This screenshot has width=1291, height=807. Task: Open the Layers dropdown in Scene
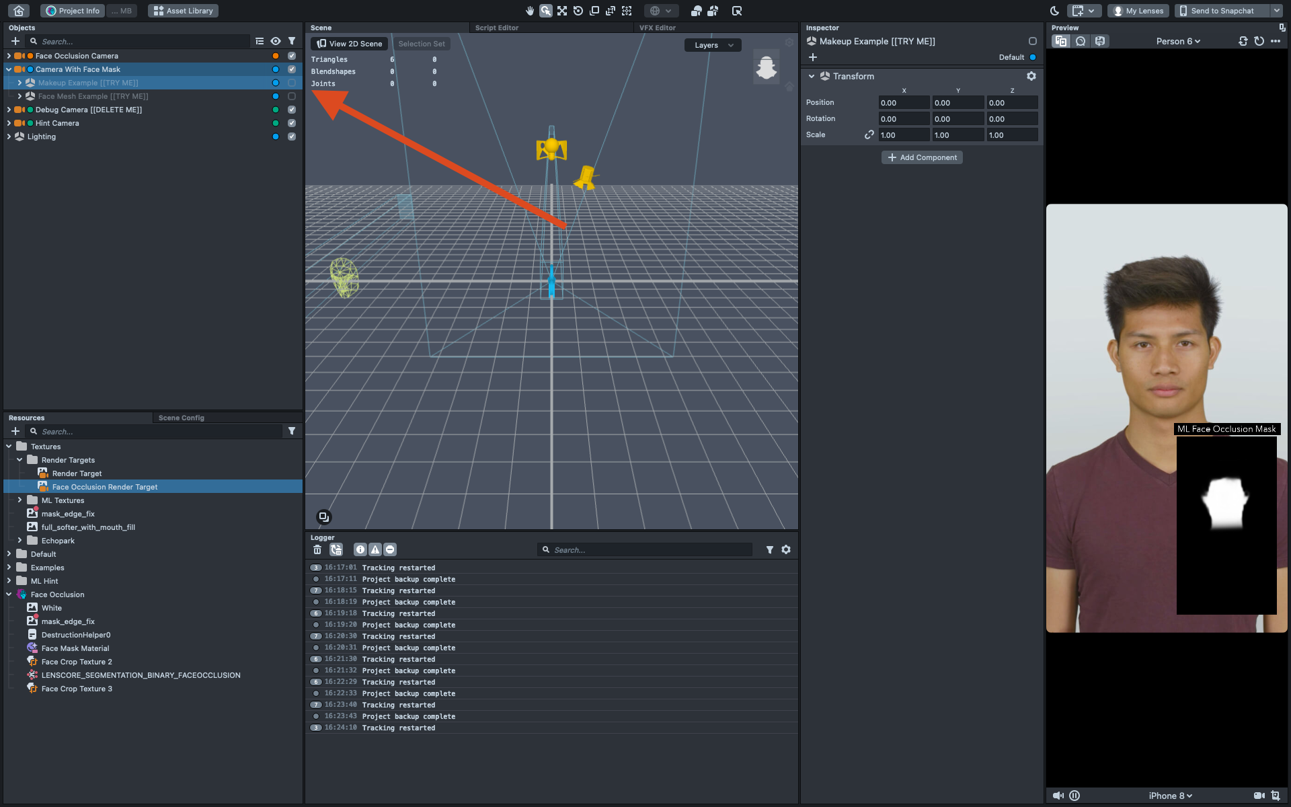click(713, 45)
